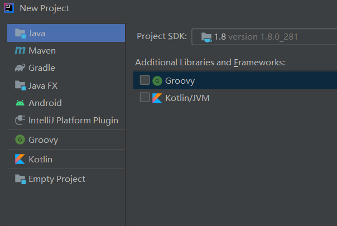Click the Android robot icon
The height and width of the screenshot is (226, 337).
tap(20, 103)
